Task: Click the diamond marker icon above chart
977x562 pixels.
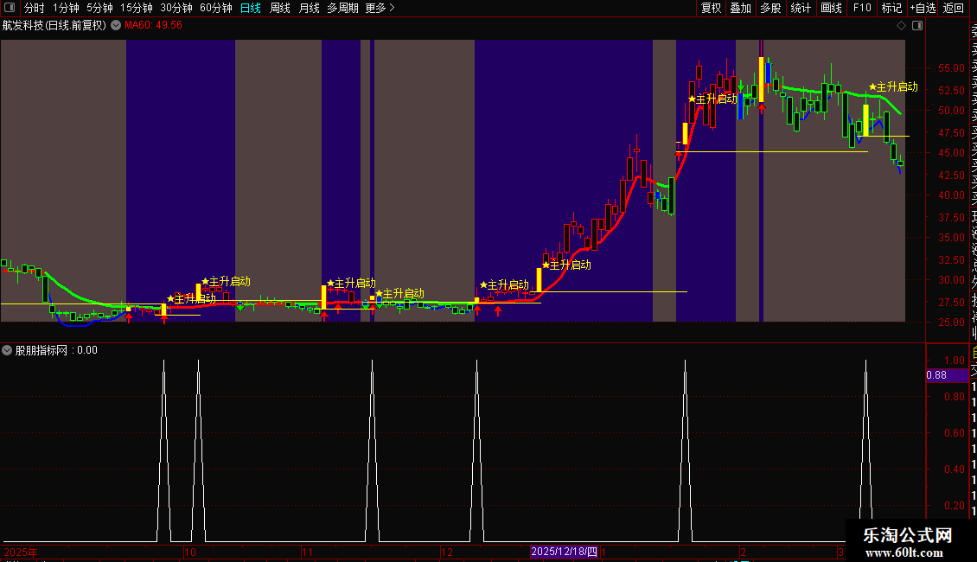Action: coord(901,26)
